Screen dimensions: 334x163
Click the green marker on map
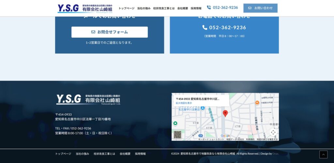(x=175, y=123)
